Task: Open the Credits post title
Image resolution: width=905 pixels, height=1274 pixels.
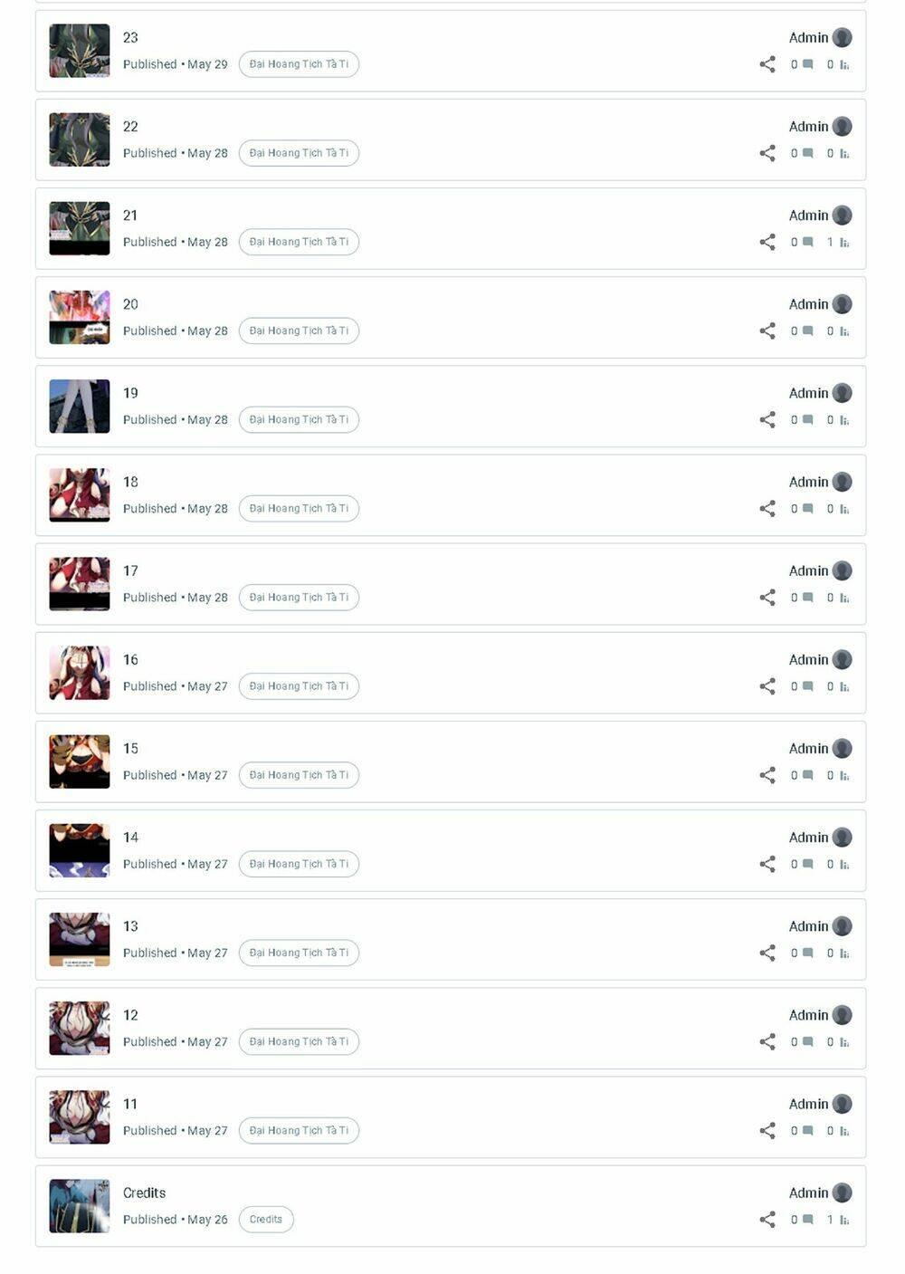Action: point(144,1193)
